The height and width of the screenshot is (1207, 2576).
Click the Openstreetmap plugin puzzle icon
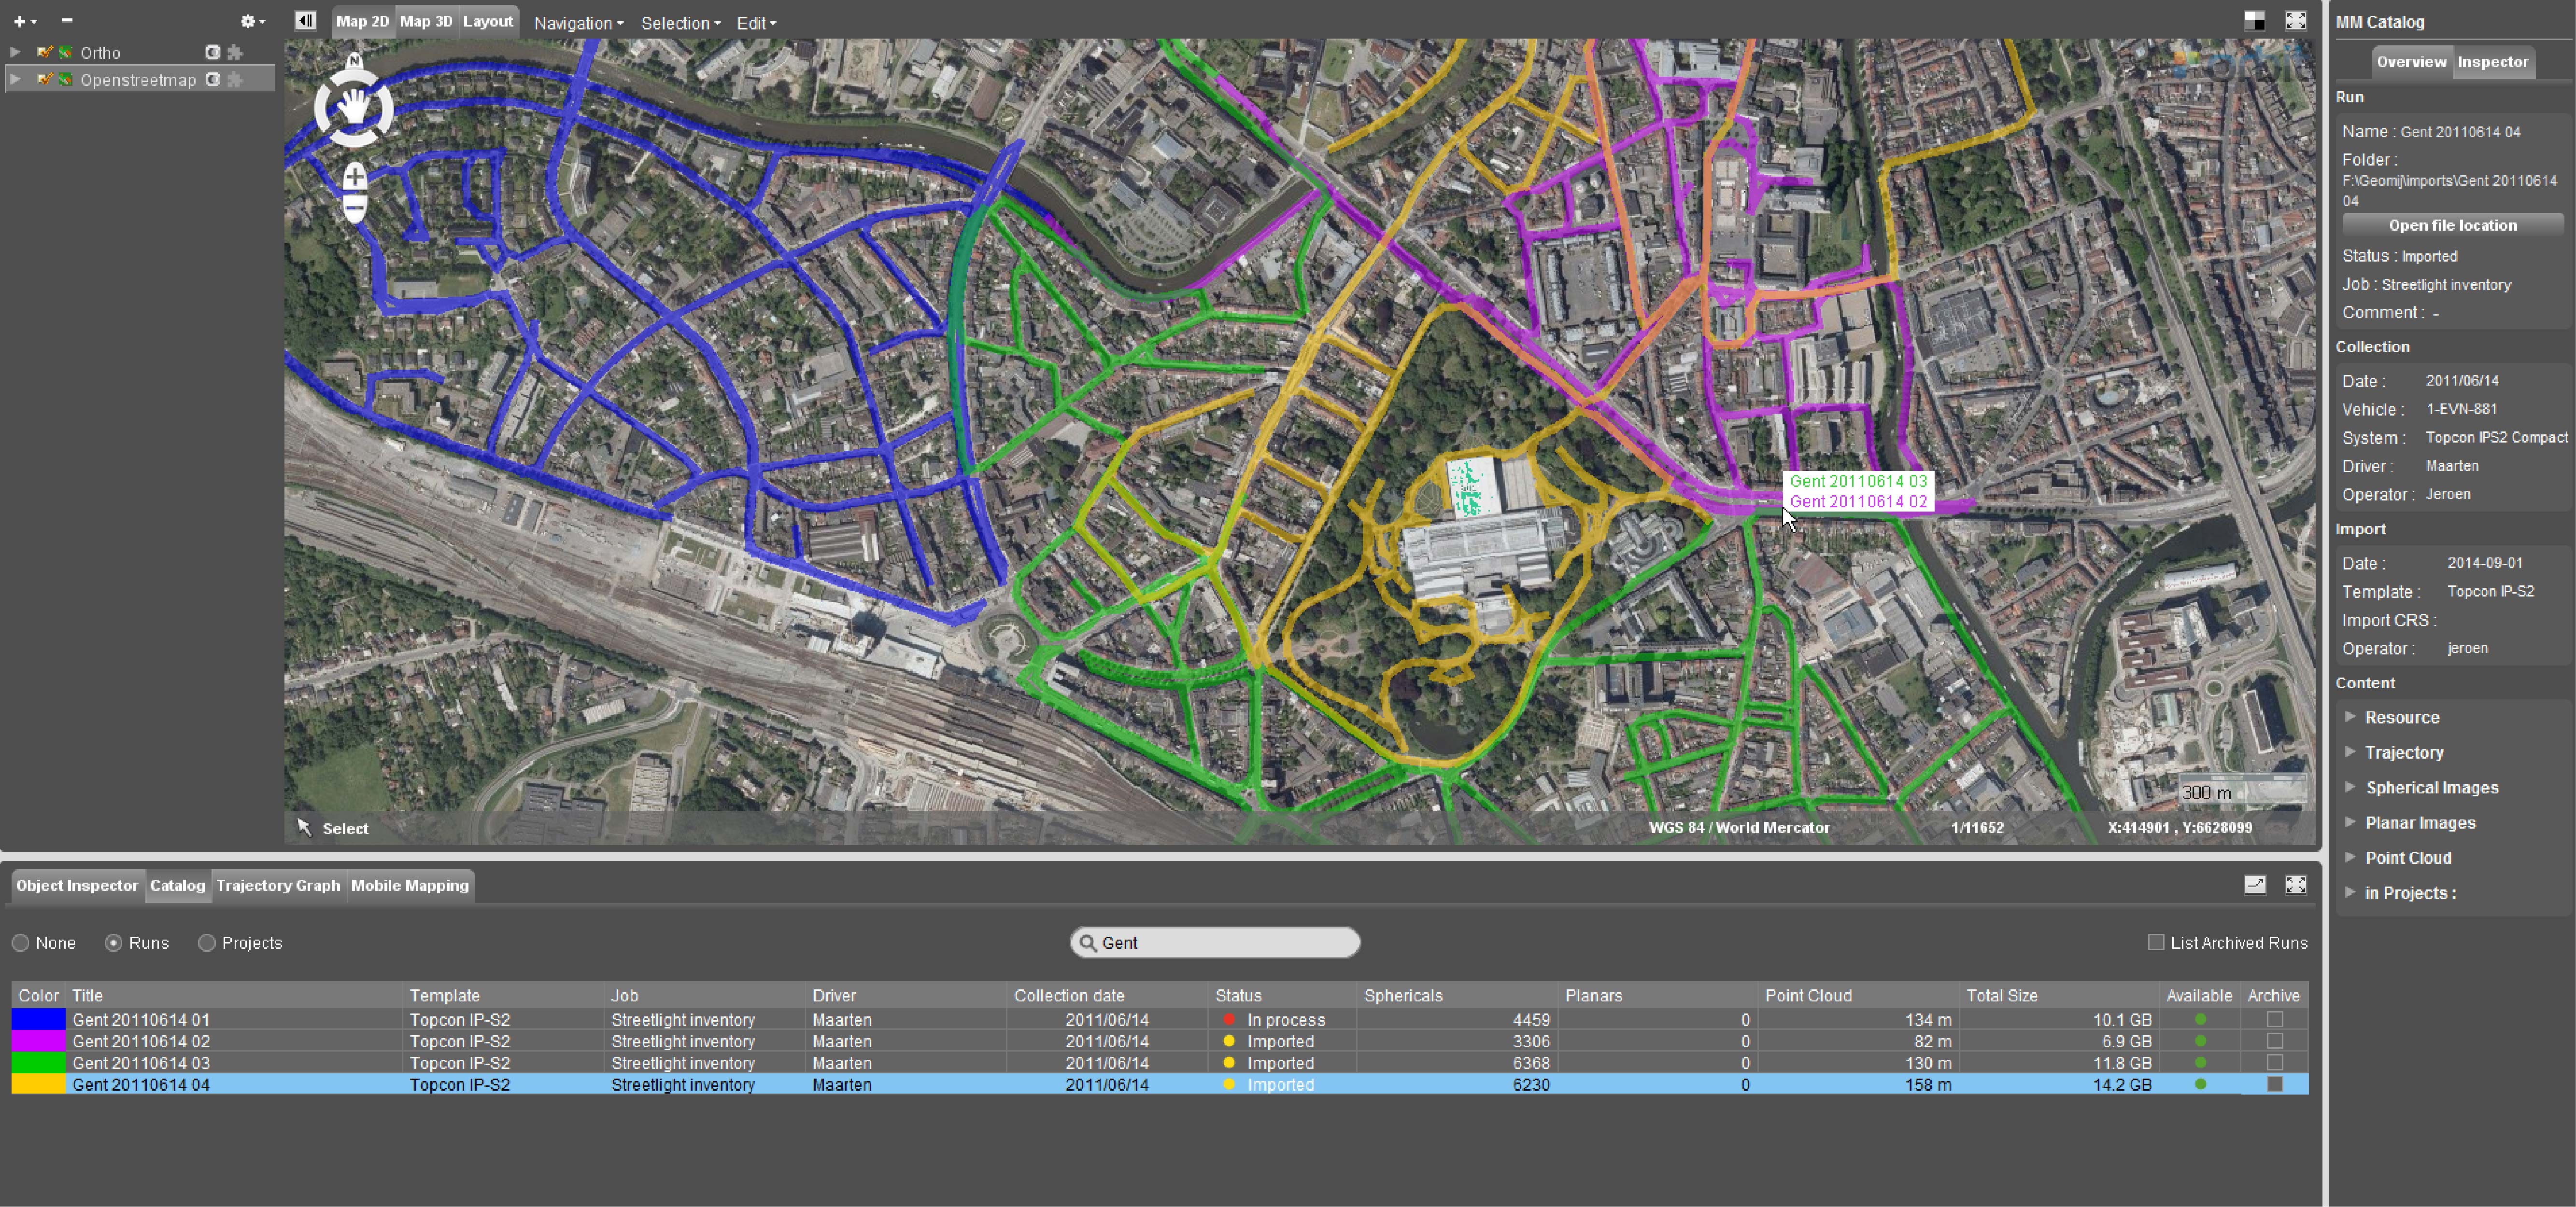coord(235,79)
